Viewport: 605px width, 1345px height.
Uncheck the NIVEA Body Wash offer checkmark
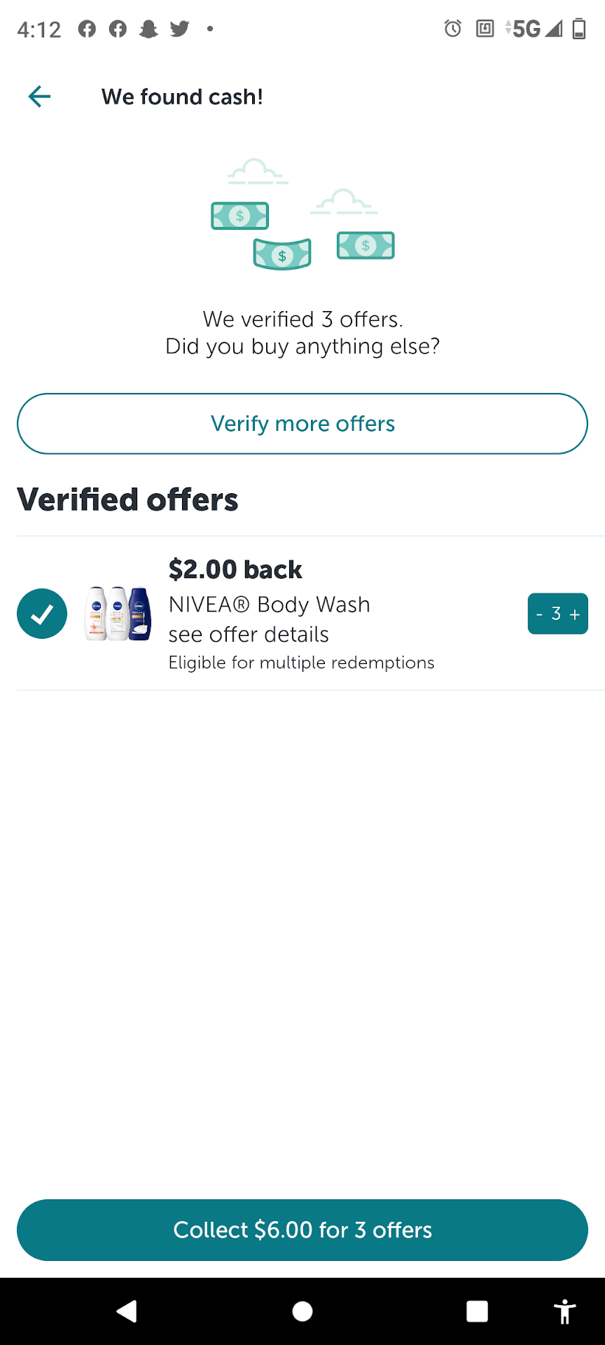42,614
